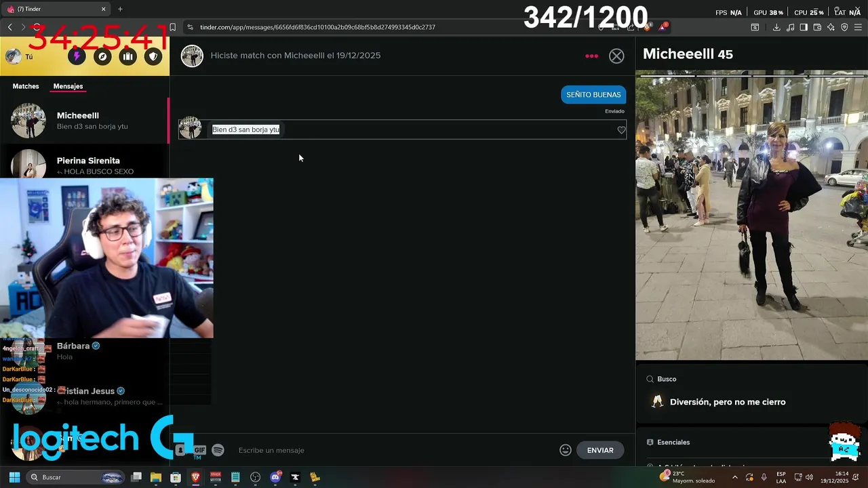
Task: Open a new browser tab
Action: tap(120, 9)
